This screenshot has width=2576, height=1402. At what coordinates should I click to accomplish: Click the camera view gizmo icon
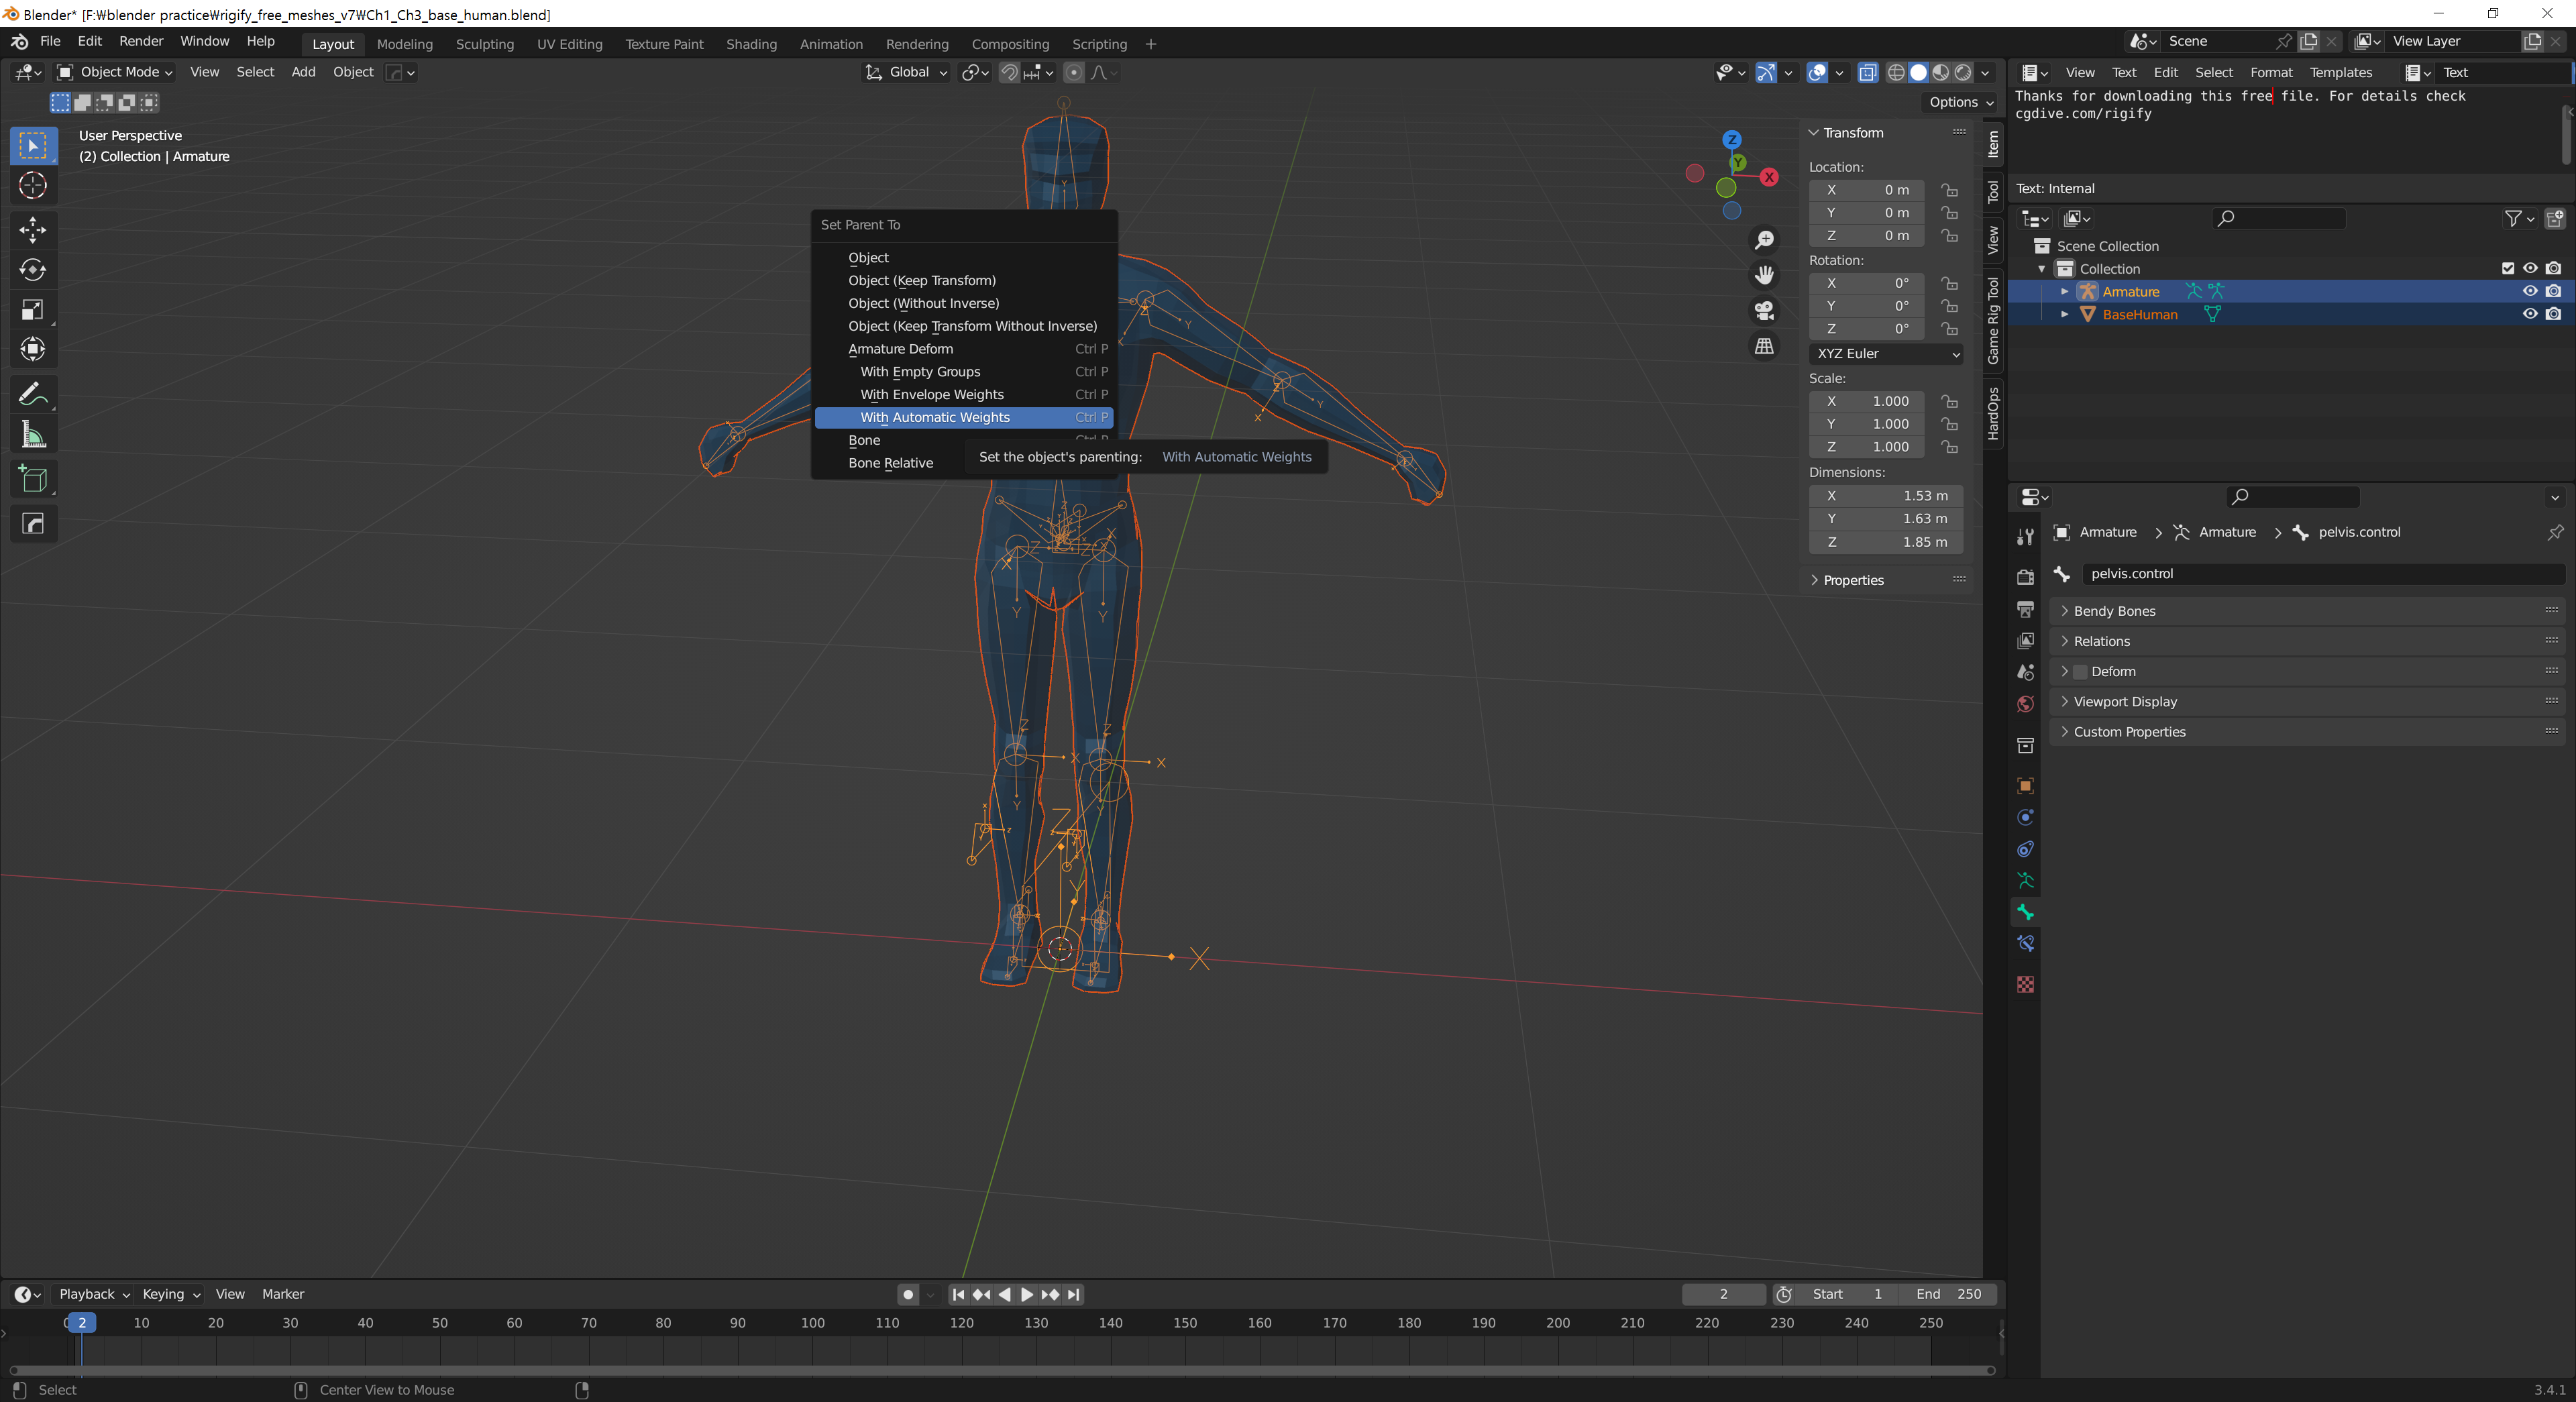(x=1764, y=310)
